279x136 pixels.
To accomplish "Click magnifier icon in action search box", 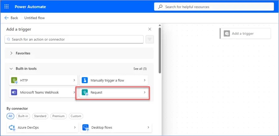I will 8,39.
